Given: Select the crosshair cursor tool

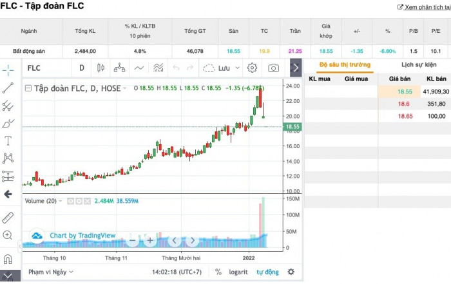Looking at the screenshot, I should coord(8,70).
